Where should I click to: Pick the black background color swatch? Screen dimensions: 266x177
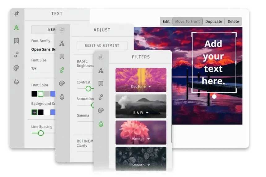tap(41, 112)
